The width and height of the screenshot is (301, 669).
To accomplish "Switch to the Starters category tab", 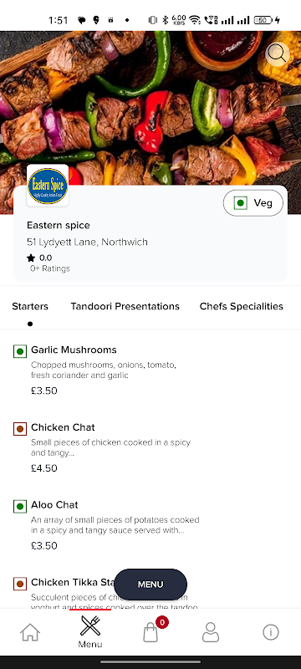I will (x=30, y=306).
